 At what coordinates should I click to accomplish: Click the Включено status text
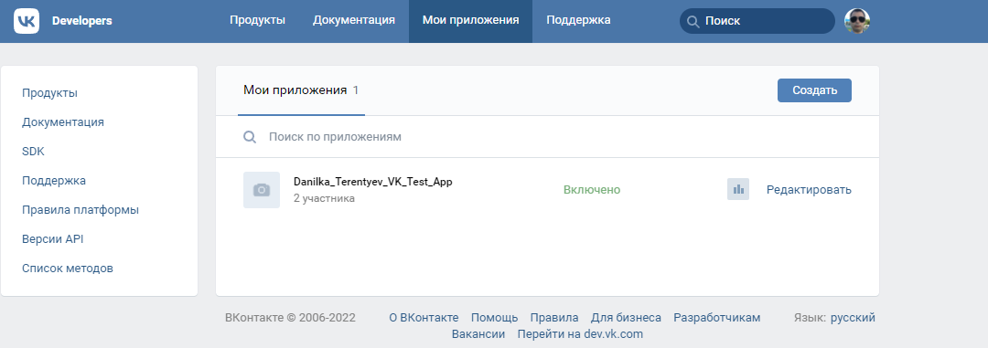coord(592,189)
